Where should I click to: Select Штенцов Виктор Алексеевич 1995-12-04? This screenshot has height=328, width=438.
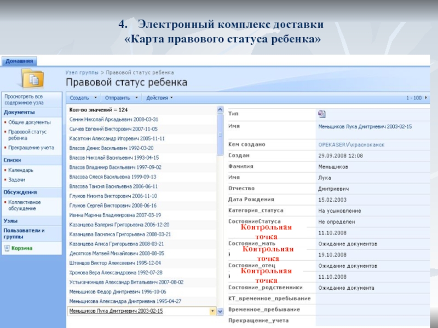(115, 263)
